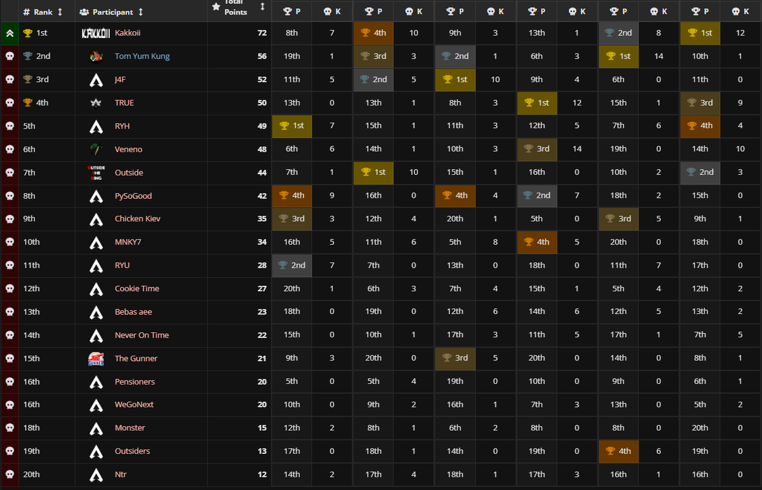The image size is (762, 490).
Task: Click 18th rank label for Monster
Action: (x=31, y=428)
